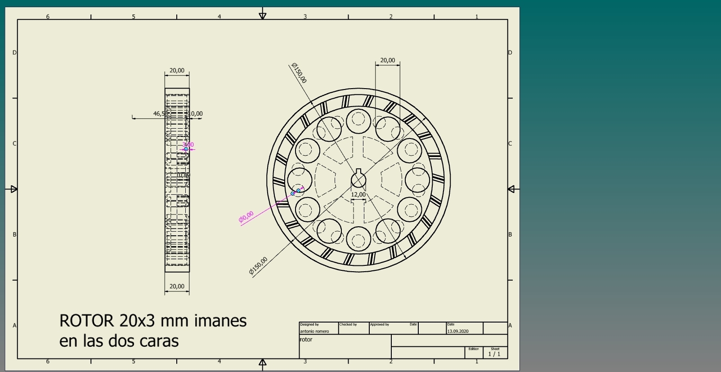Select the magenta 'Ø0,00' dimension text
Screen dimensions: 721x372
click(246, 217)
